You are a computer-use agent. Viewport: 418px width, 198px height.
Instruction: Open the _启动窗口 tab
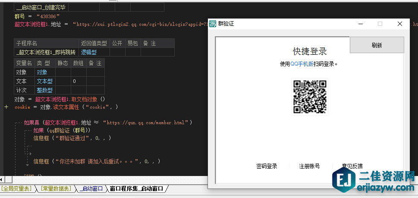(x=91, y=189)
